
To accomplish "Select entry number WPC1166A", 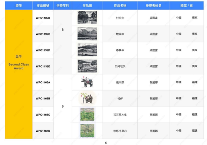I will pos(43,83).
